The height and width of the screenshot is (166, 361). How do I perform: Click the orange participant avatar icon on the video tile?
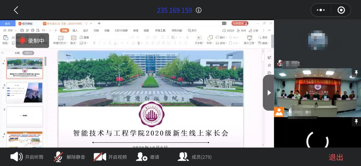pyautogui.click(x=279, y=112)
